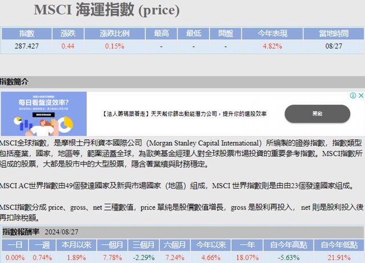Select the index value 287.427

tap(27, 46)
